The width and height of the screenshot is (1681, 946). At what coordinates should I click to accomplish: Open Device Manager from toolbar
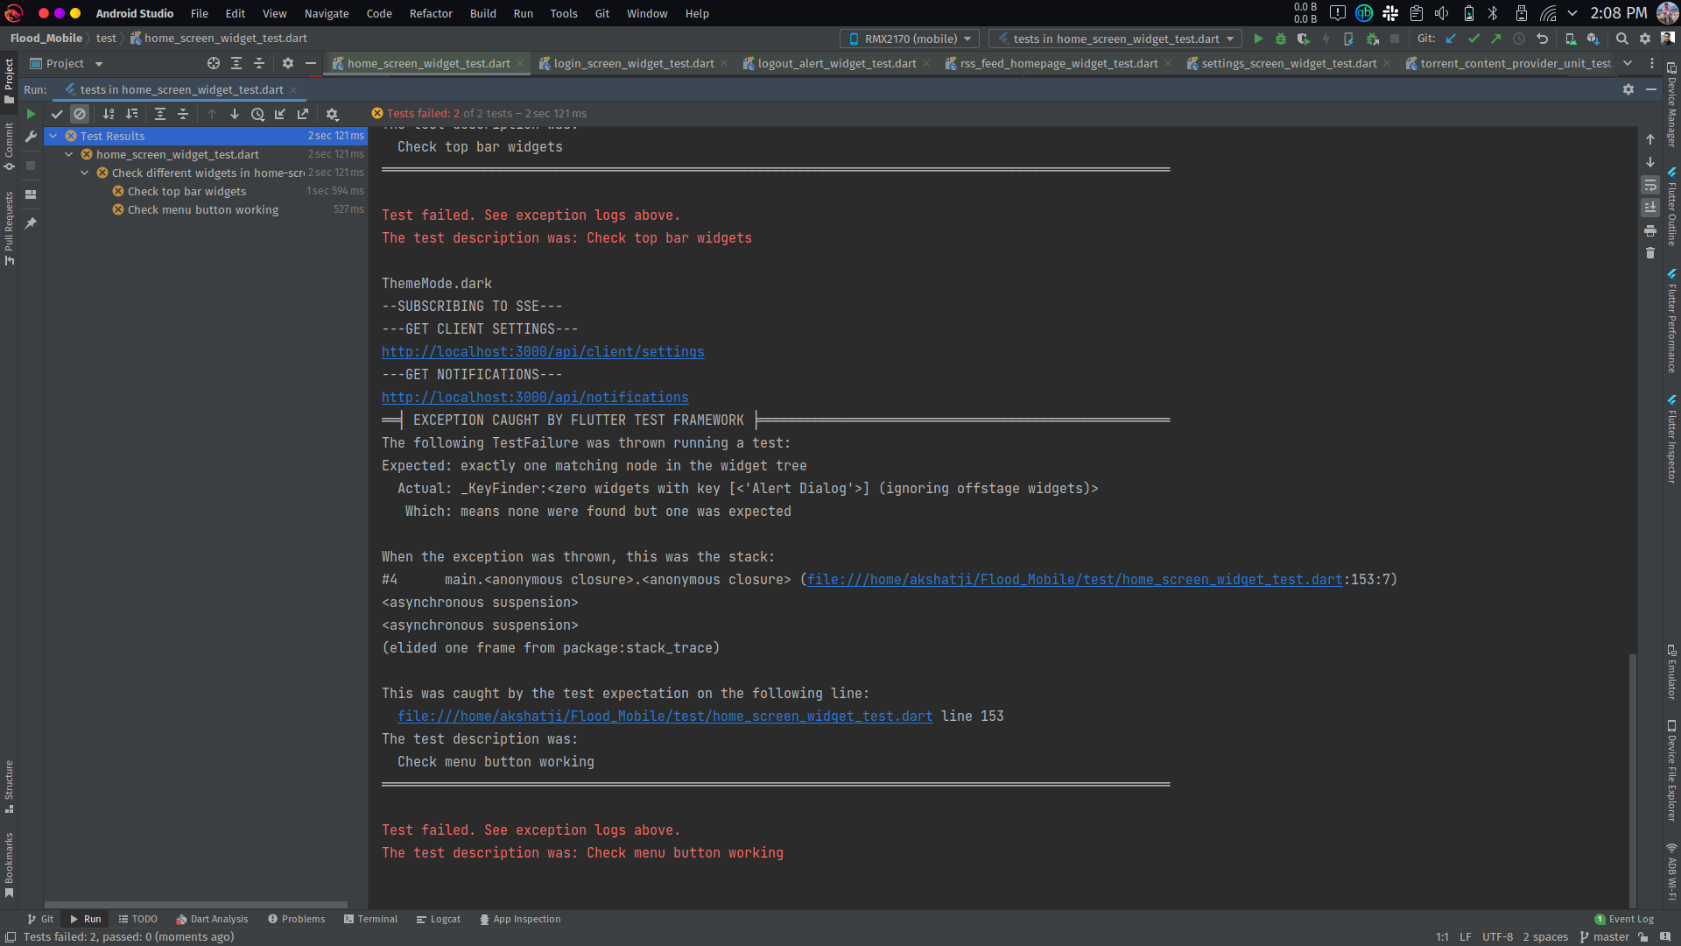[x=1571, y=39]
